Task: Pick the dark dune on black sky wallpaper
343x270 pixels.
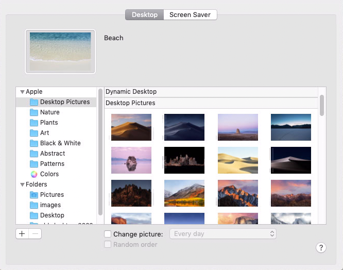Action: pos(291,160)
